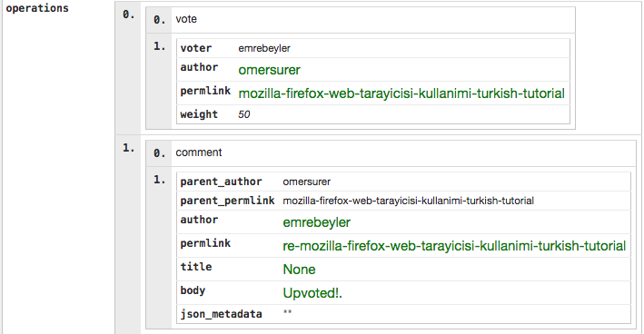
Task: Open the re-mozilla-firefox comment permlink
Action: coord(454,246)
